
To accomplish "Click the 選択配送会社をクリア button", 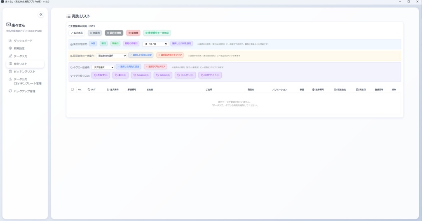I will 170,55.
